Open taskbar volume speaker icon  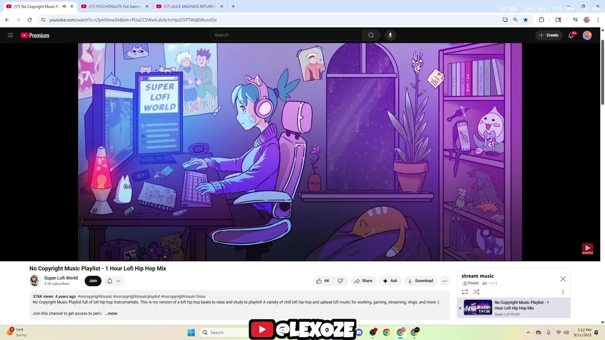pos(566,332)
